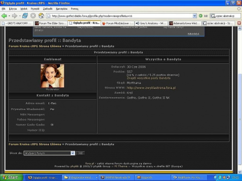Click the forward arrow in Firefox toolbar
The width and height of the screenshot is (242, 181).
coord(15,16)
